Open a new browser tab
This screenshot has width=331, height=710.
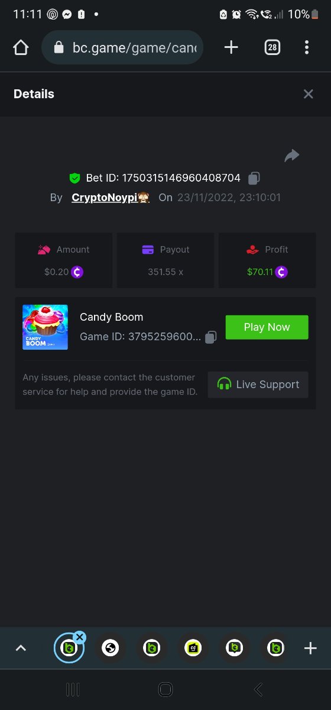coord(231,48)
